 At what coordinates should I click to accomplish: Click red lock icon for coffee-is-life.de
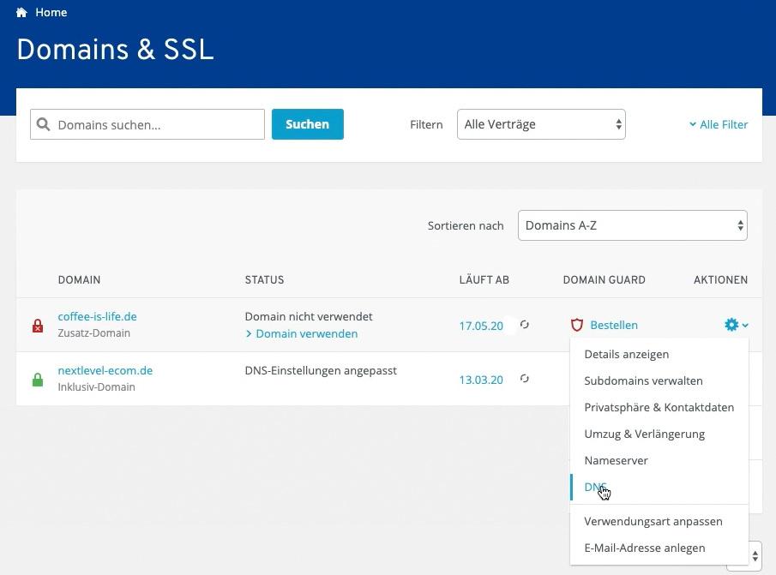[x=38, y=326]
